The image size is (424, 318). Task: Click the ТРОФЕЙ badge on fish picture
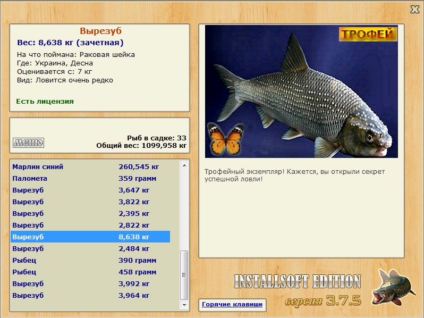(x=368, y=34)
